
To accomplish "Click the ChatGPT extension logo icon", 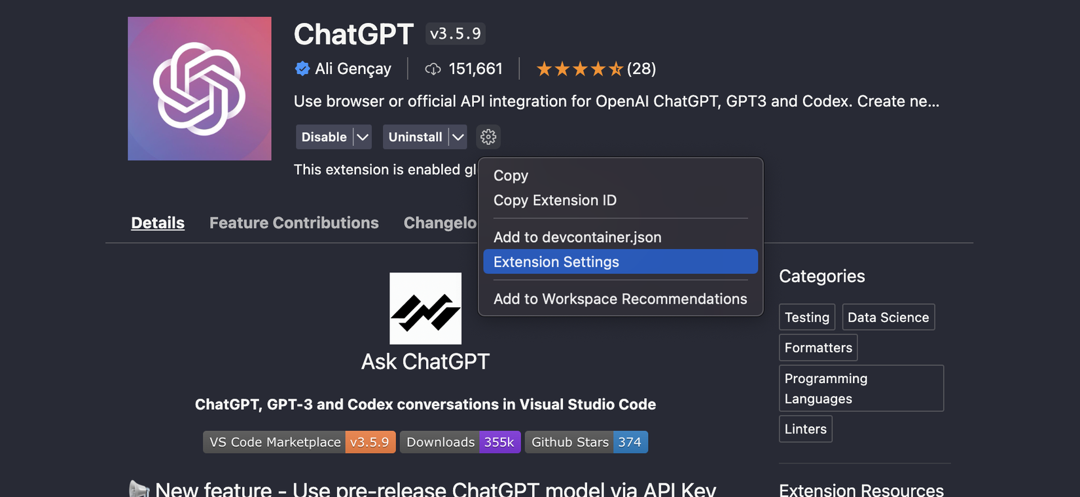I will pyautogui.click(x=200, y=88).
